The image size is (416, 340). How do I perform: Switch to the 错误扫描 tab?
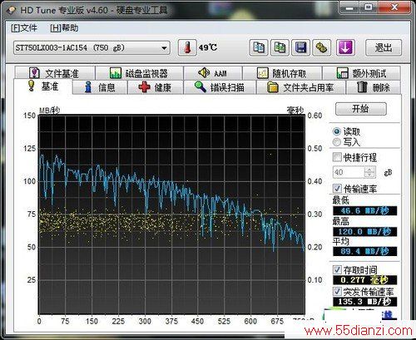pyautogui.click(x=220, y=87)
